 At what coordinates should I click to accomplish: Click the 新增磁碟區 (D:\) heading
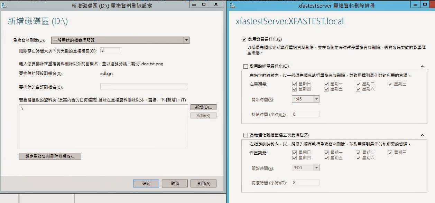tap(38, 21)
